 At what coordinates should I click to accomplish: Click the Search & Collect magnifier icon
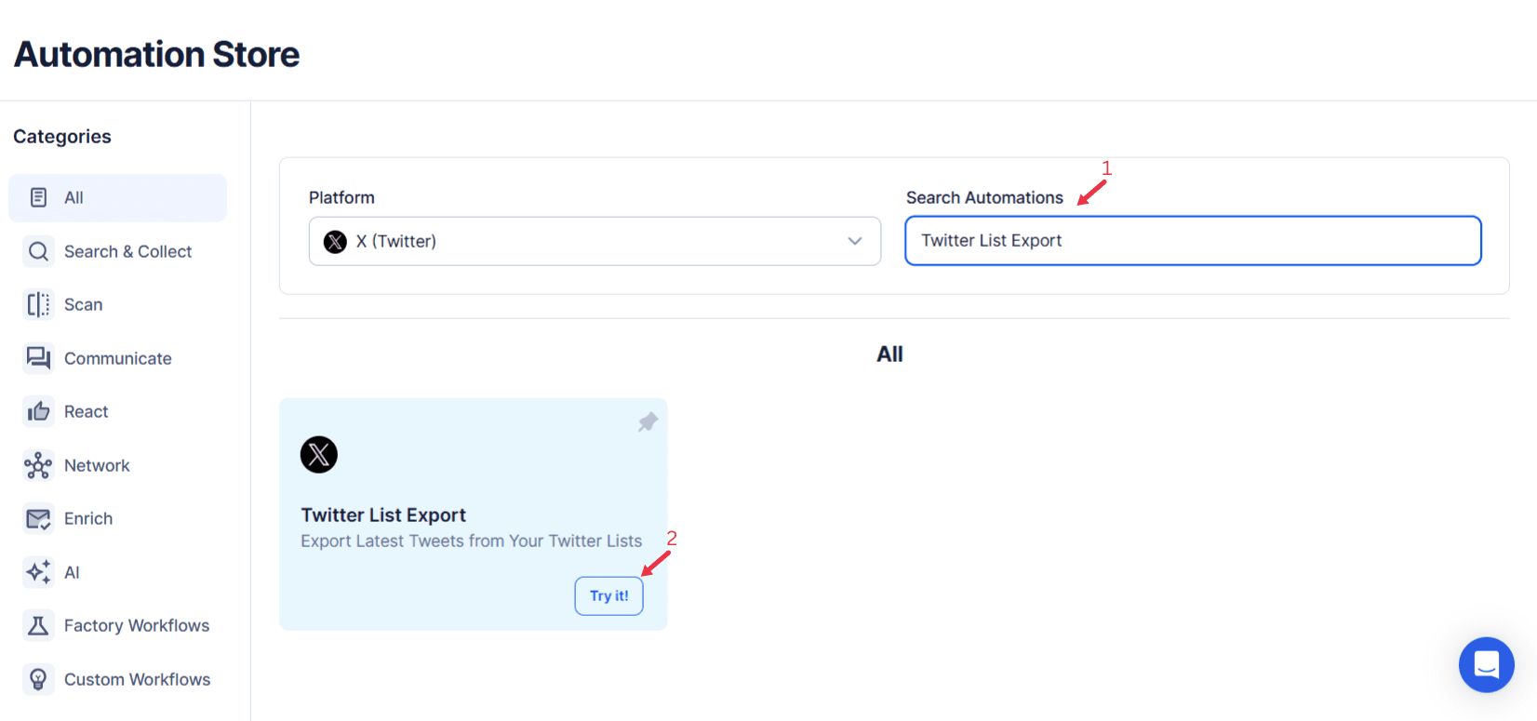[x=37, y=251]
